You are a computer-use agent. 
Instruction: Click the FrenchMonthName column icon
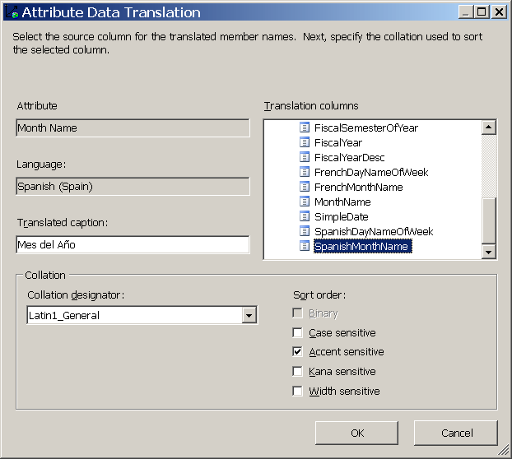click(x=305, y=187)
